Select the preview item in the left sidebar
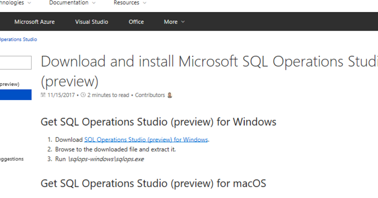Viewport: 378px width, 198px height. click(9, 84)
